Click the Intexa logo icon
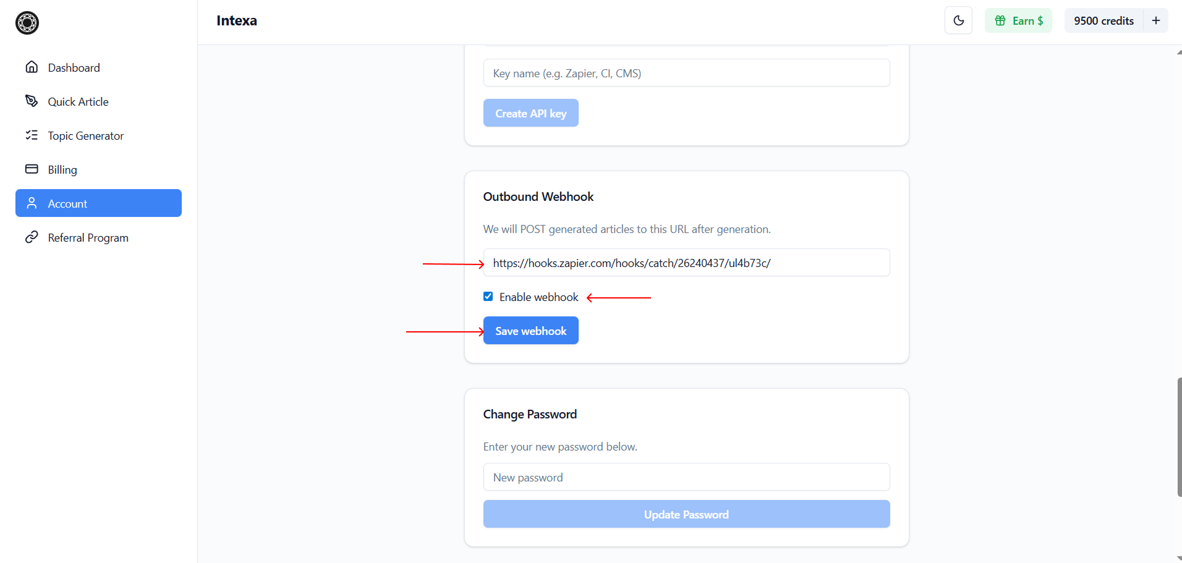 [27, 23]
